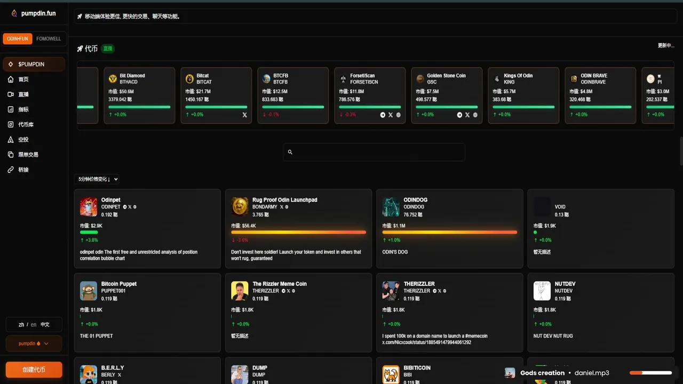Screen dimensions: 683x384
Task: Toggle the 直播 live badge beside 代币
Action: pyautogui.click(x=108, y=49)
